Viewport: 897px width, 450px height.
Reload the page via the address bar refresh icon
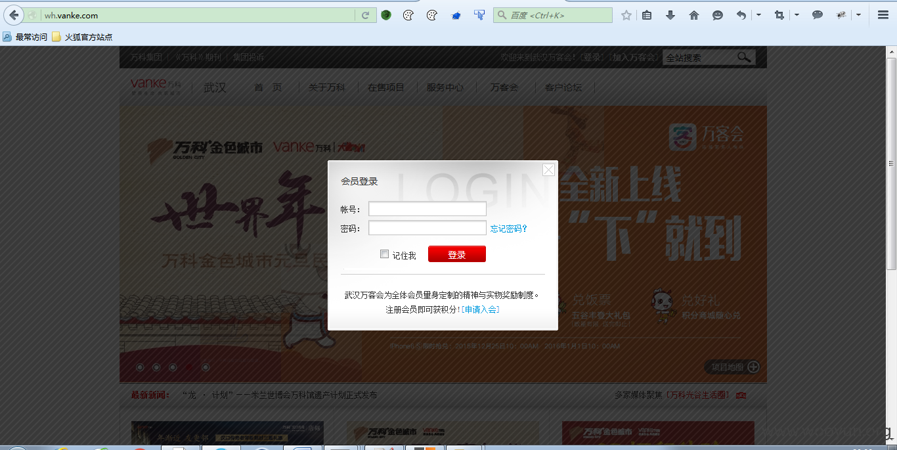[365, 15]
